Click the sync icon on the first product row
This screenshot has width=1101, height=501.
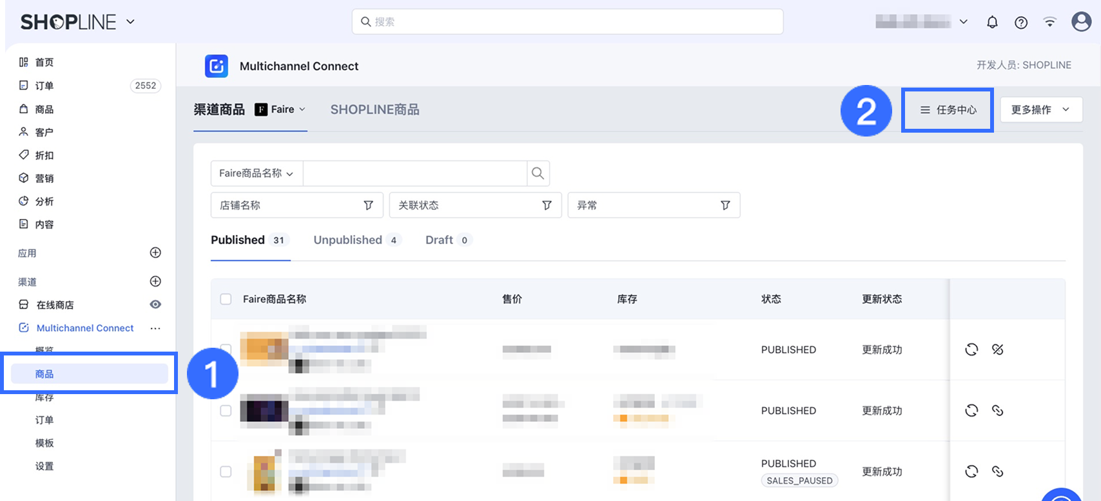pos(971,350)
